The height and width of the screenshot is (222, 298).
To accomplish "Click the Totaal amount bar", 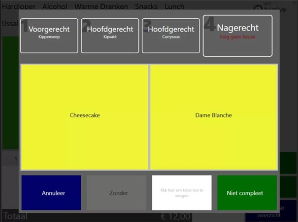I will tap(99, 217).
